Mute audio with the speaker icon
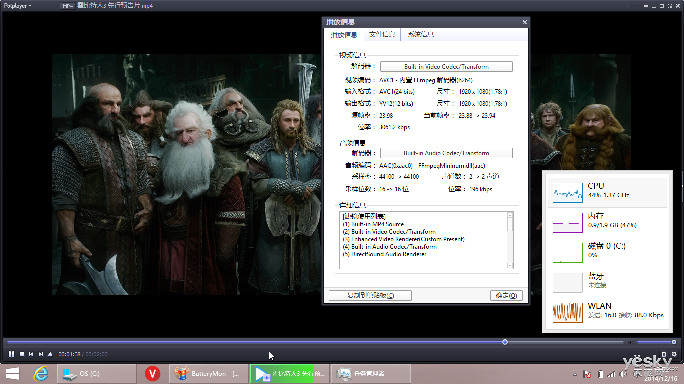 (632, 342)
